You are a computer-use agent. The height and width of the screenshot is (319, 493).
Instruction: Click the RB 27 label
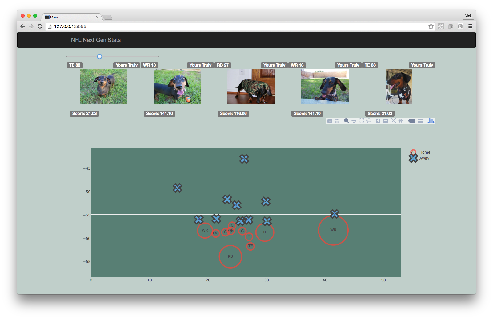(223, 65)
